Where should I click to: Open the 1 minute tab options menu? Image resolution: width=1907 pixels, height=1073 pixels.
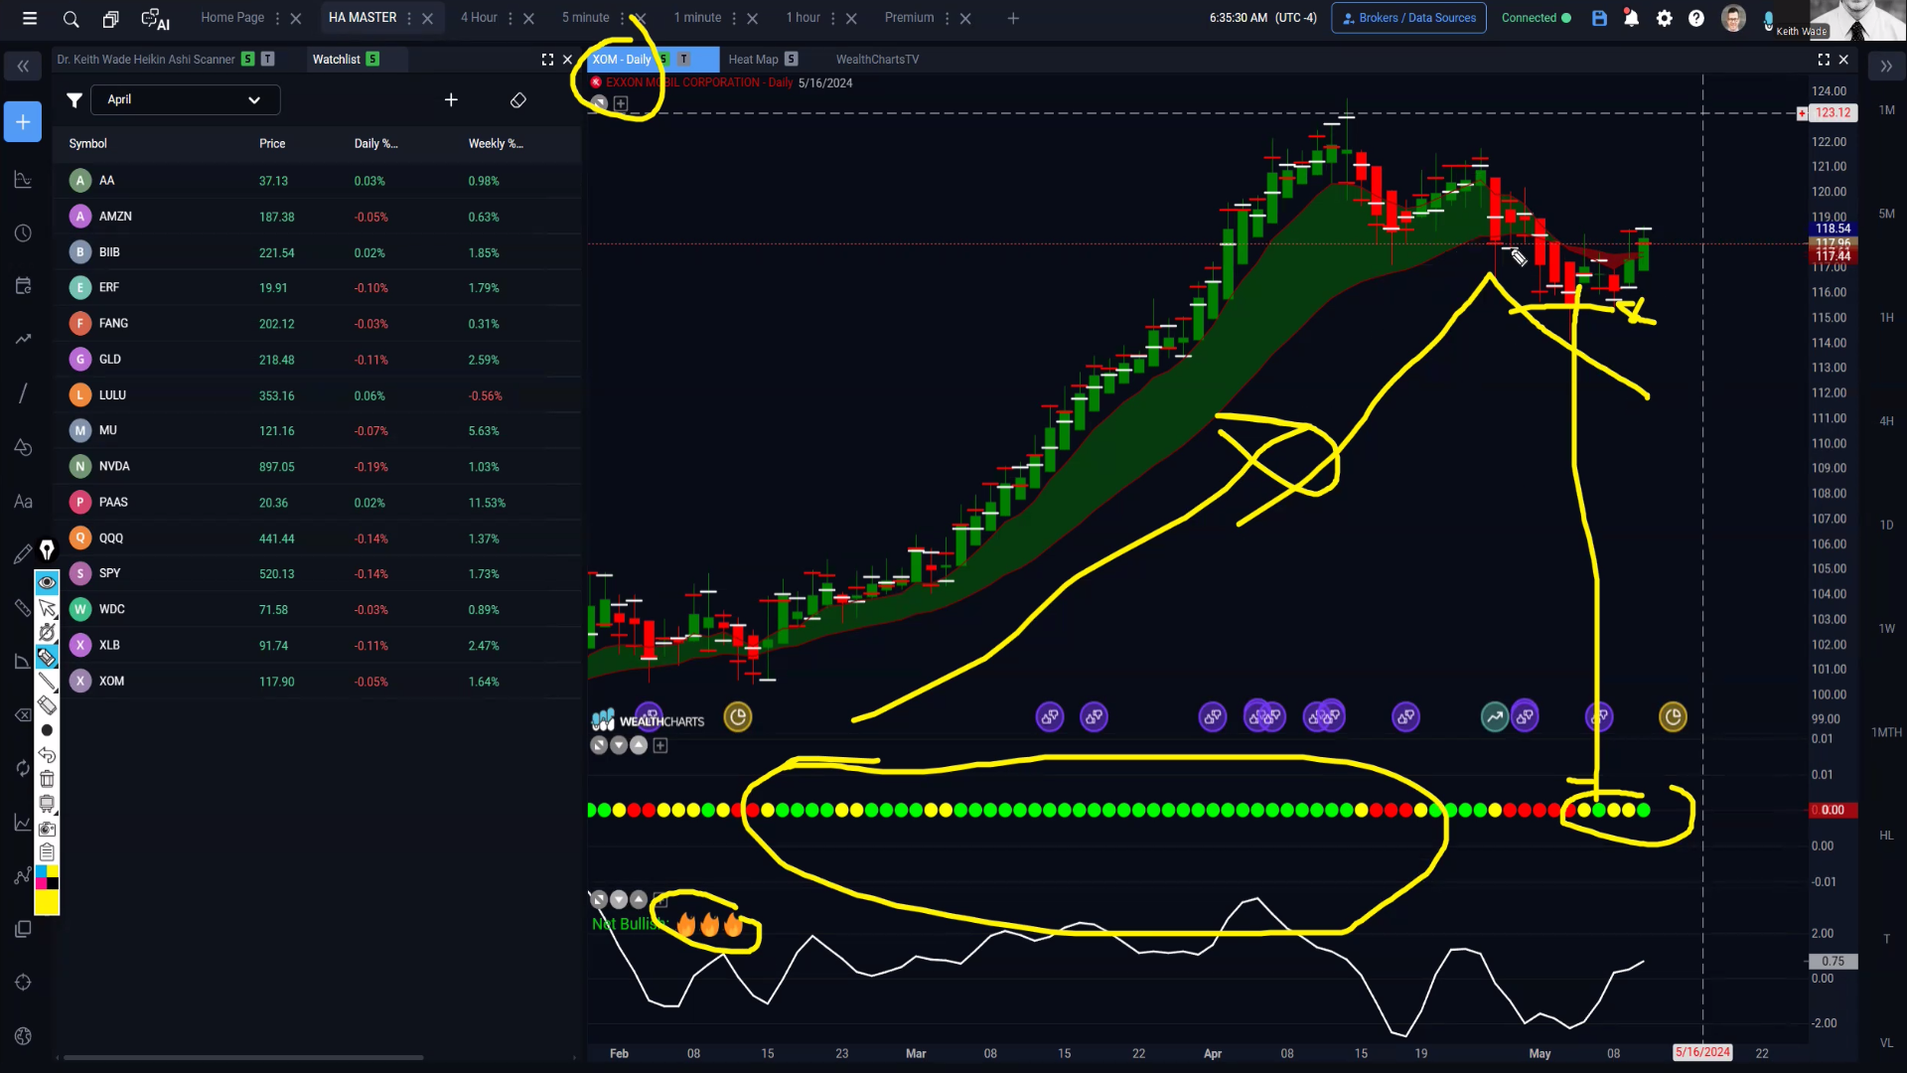point(734,18)
